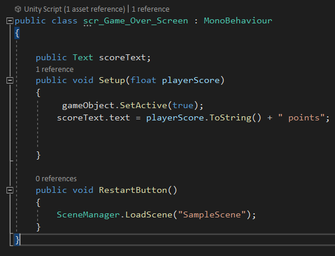Click the scr_Game_Over_Screen class name
Screen dimensions: 335x256
[x=136, y=21]
